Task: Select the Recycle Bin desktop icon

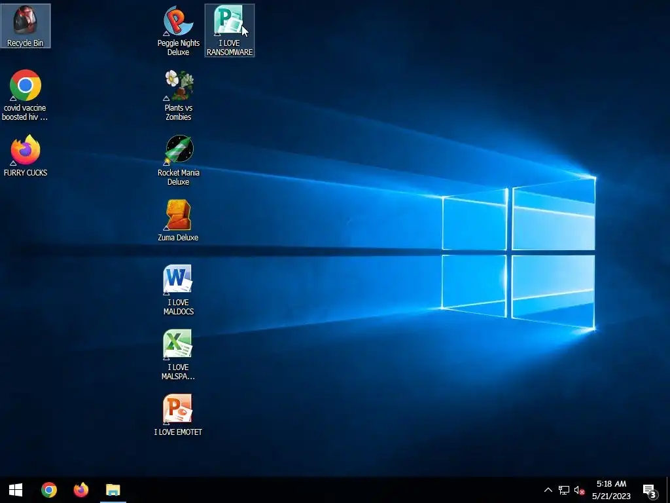Action: [26, 26]
